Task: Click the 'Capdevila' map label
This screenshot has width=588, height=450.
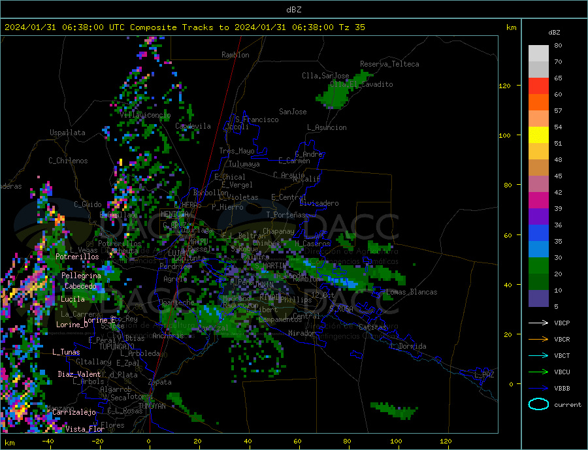Action: (x=193, y=126)
